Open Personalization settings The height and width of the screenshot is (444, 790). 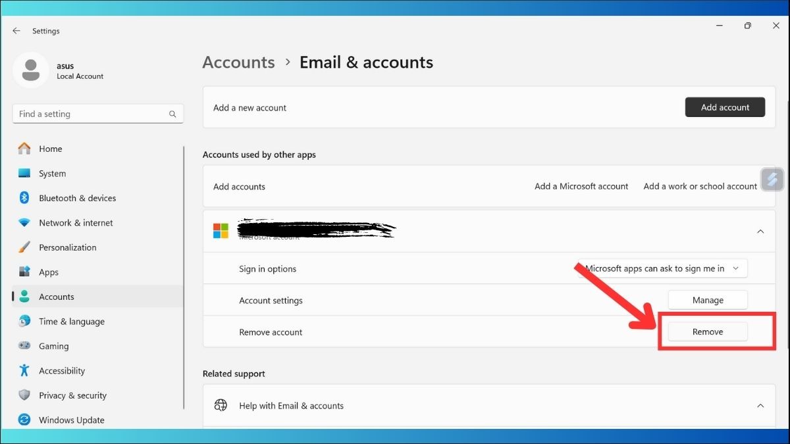tap(98, 247)
